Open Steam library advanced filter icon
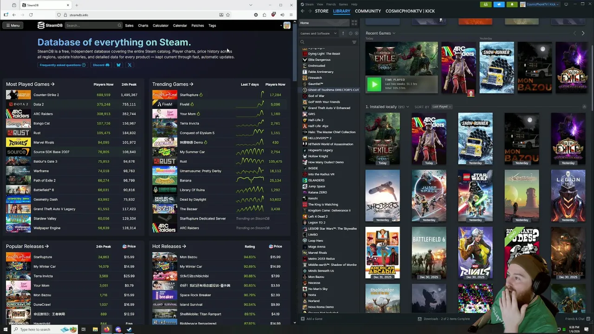594x334 pixels. [354, 42]
